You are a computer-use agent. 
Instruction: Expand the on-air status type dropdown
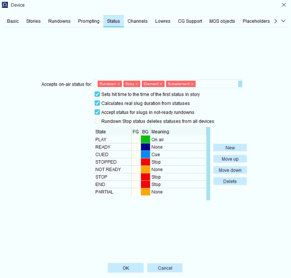coord(240,84)
